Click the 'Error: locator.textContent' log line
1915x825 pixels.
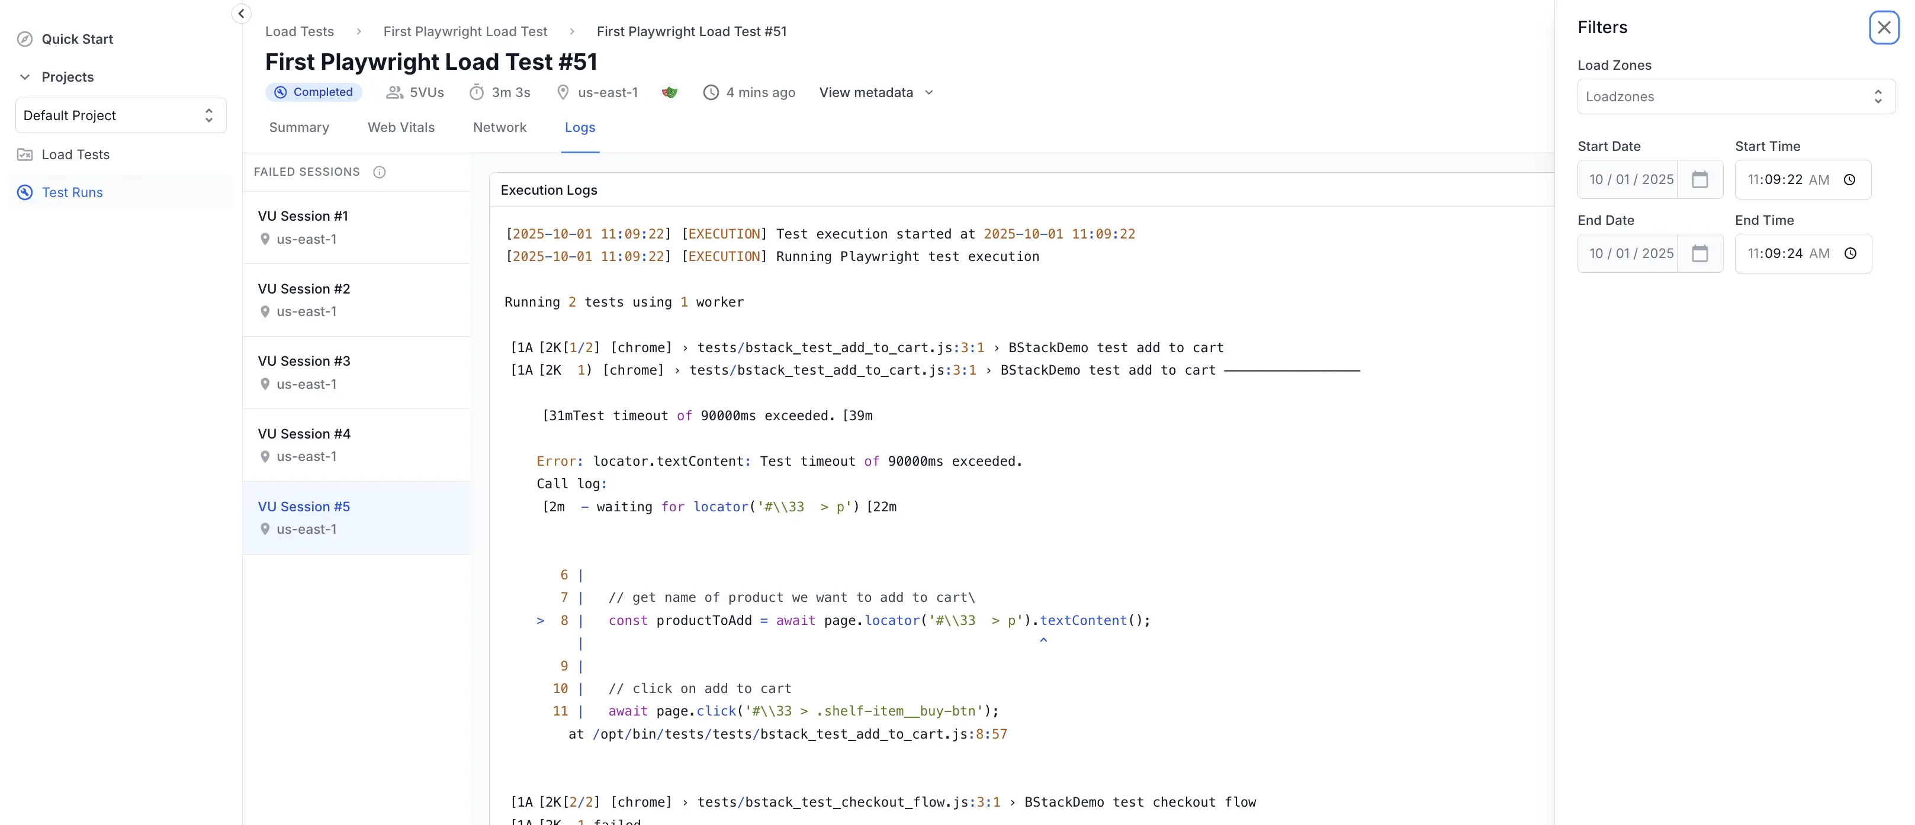779,461
